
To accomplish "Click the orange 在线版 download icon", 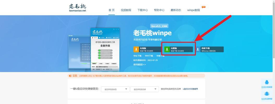I will tap(136, 49).
